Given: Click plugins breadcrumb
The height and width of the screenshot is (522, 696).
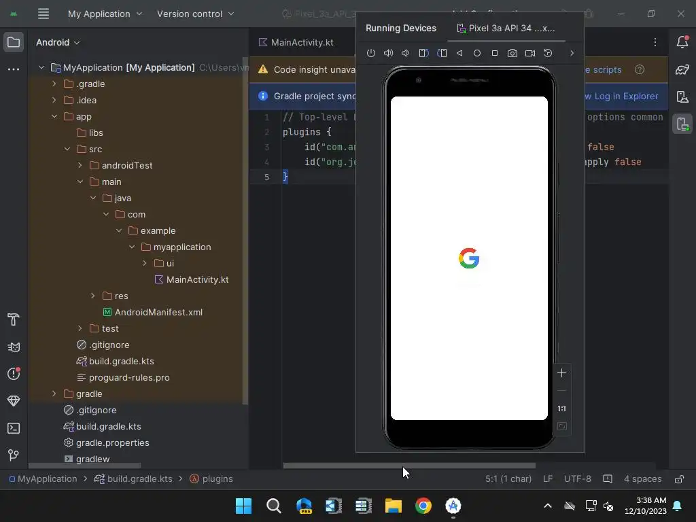Looking at the screenshot, I should pos(211,479).
